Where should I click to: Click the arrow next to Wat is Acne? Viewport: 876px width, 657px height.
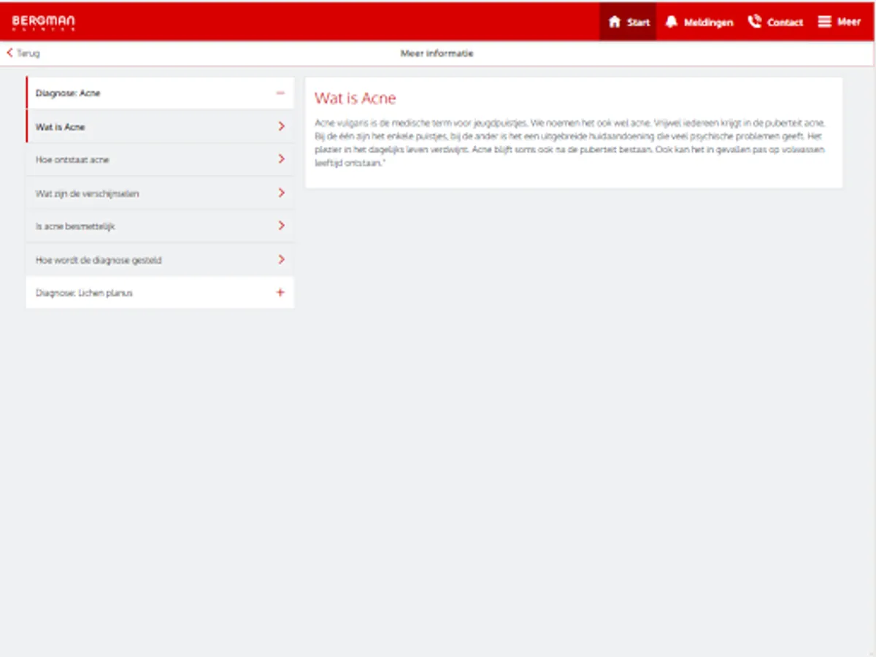click(x=281, y=126)
